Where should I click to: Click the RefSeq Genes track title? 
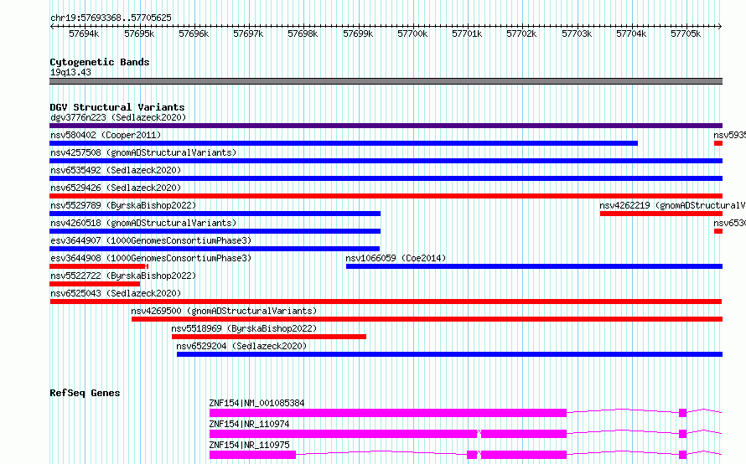point(85,393)
